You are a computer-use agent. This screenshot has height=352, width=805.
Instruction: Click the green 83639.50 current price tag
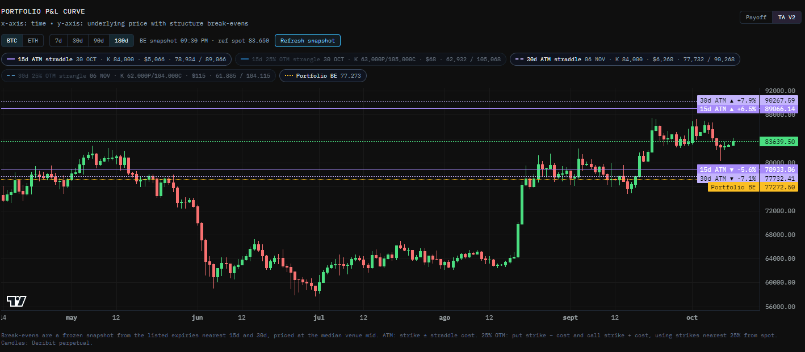coord(779,141)
